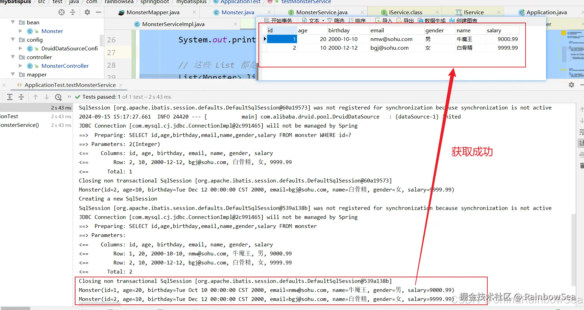Click the filter (筛选) funnel icon
The width and height of the screenshot is (584, 310).
[x=330, y=21]
